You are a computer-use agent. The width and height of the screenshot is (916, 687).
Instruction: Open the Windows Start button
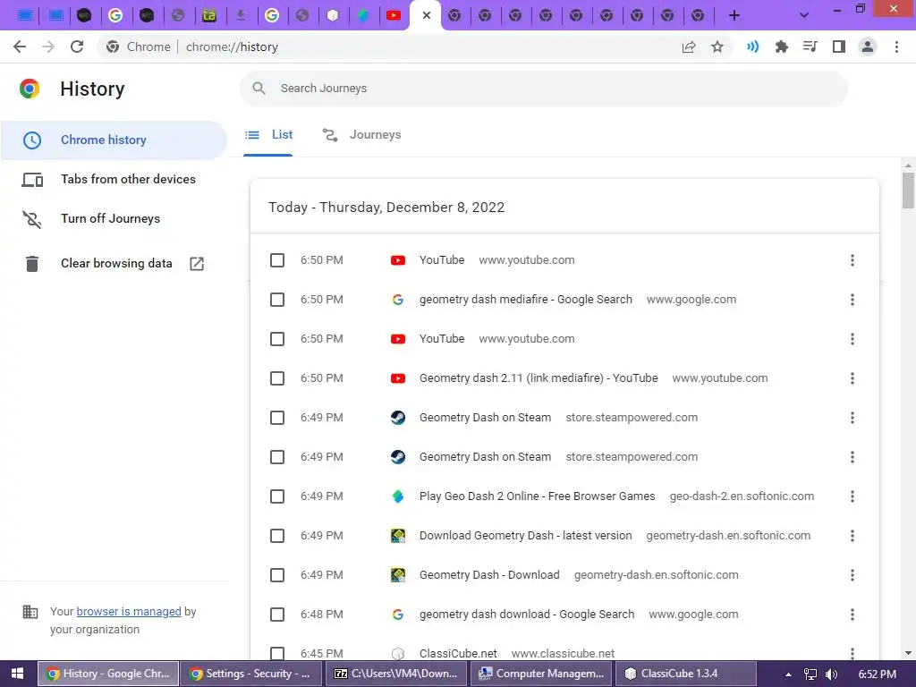click(18, 674)
